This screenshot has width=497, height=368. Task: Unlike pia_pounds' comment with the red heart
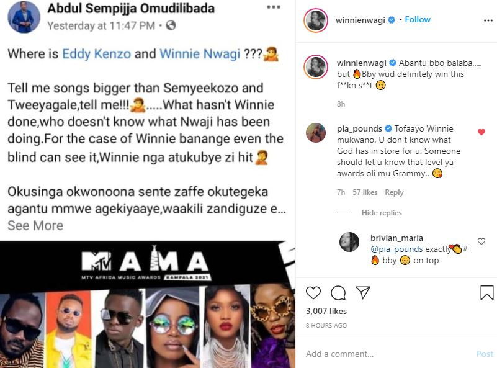click(x=481, y=132)
